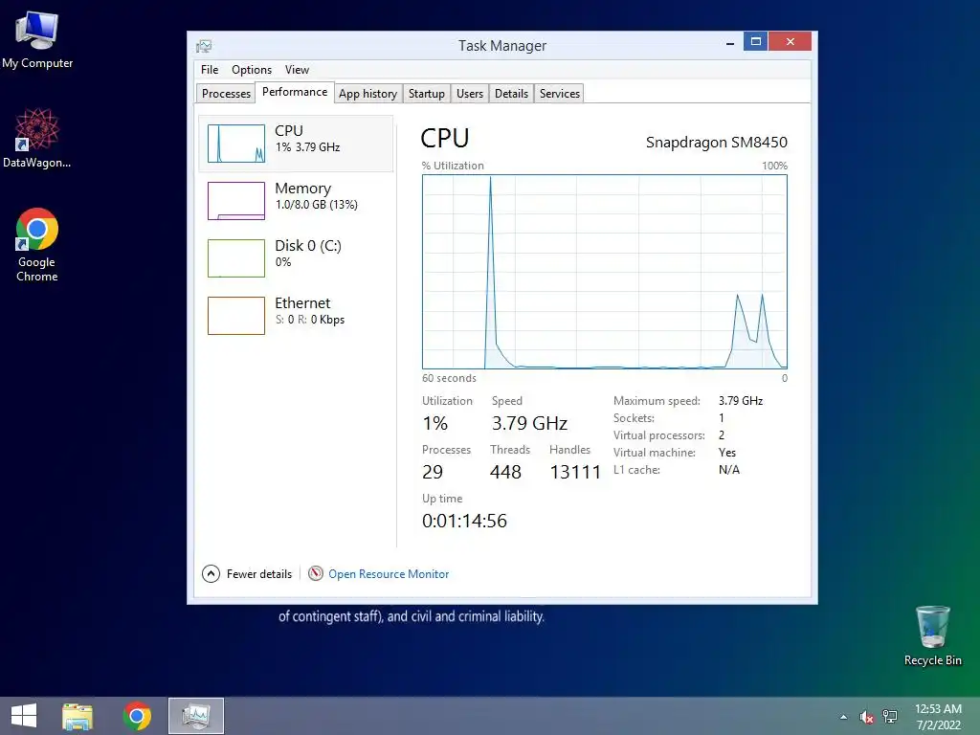
Task: Click the Virtual machine Yes value
Action: click(x=727, y=453)
